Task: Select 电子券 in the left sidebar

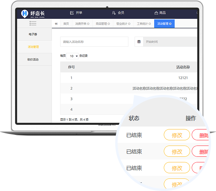Action: [33, 34]
